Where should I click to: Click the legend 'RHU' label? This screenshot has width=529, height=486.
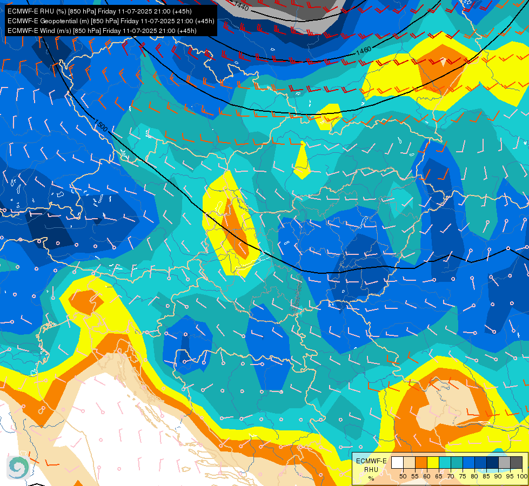coord(371,469)
